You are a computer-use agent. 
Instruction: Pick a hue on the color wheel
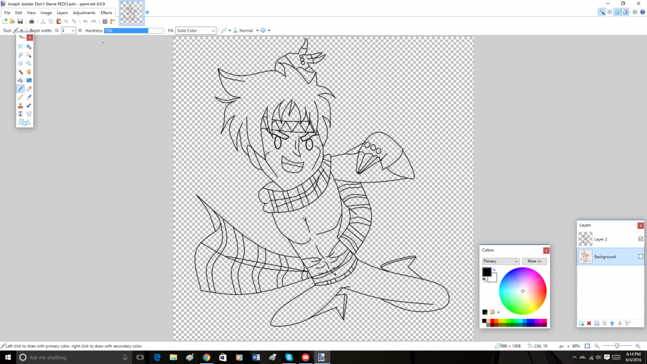click(523, 291)
